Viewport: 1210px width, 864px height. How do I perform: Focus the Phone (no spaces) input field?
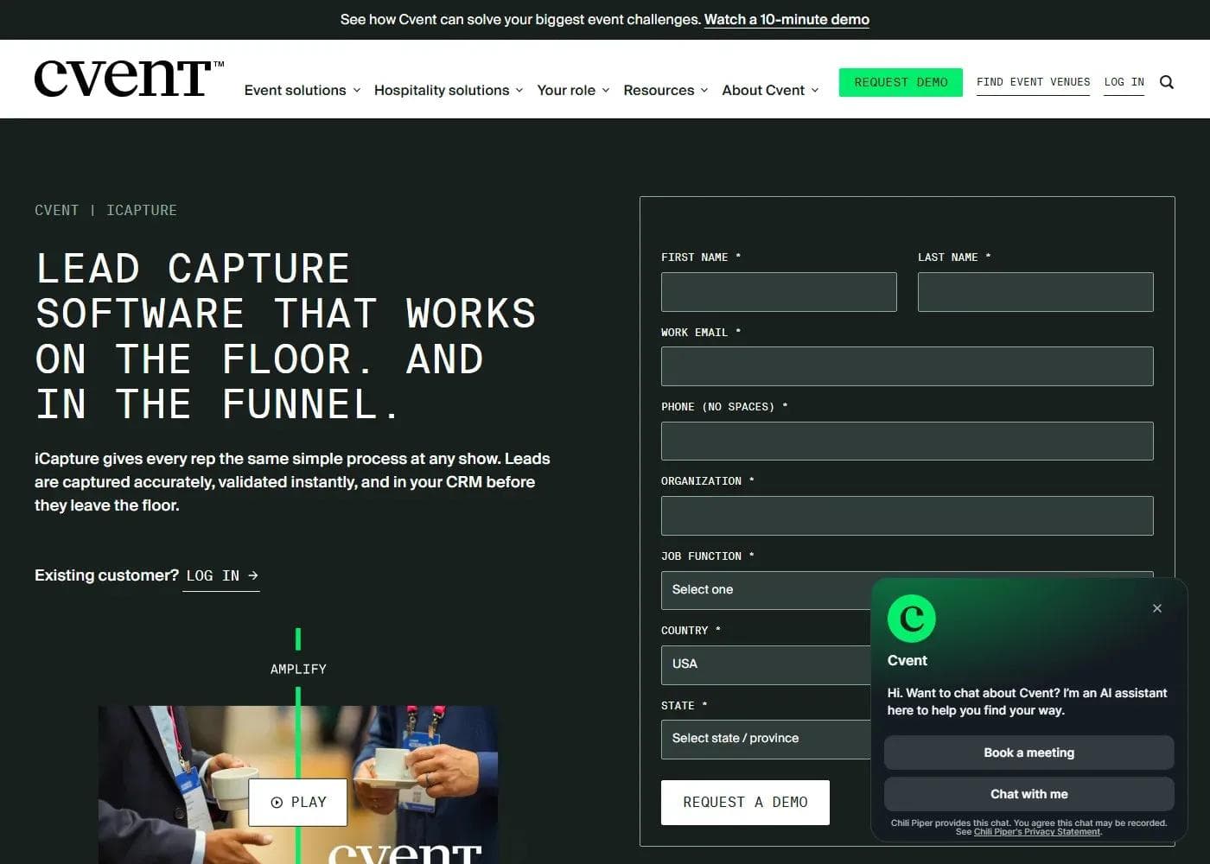click(907, 442)
